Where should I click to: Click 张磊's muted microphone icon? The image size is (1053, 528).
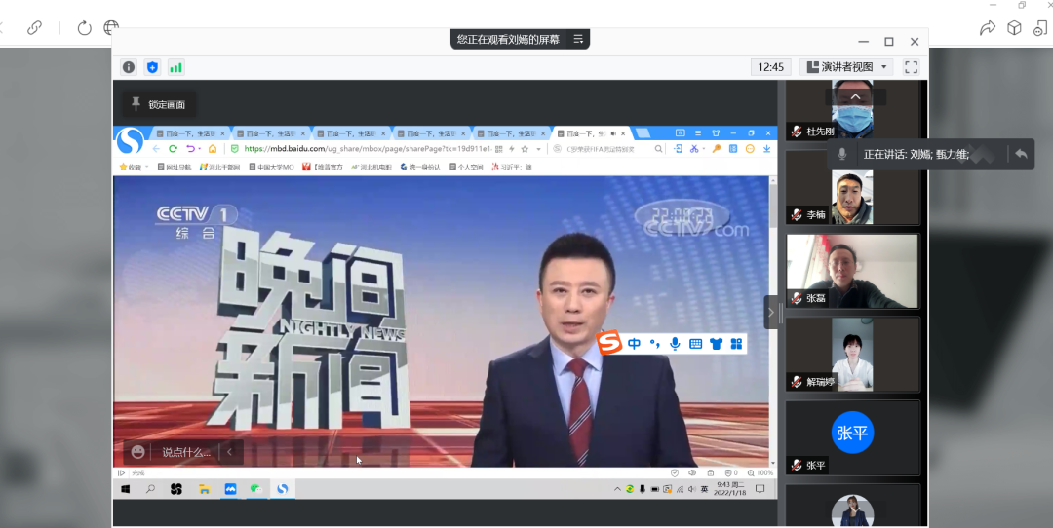pos(797,298)
